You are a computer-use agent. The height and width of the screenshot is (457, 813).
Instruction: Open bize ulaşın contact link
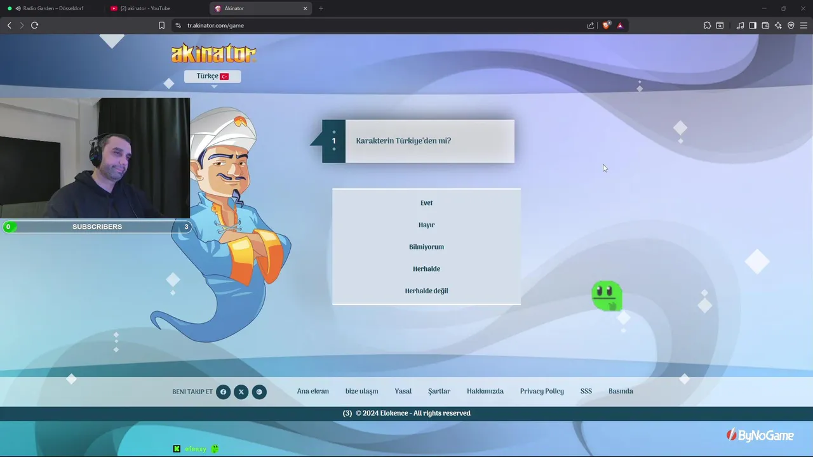click(361, 391)
